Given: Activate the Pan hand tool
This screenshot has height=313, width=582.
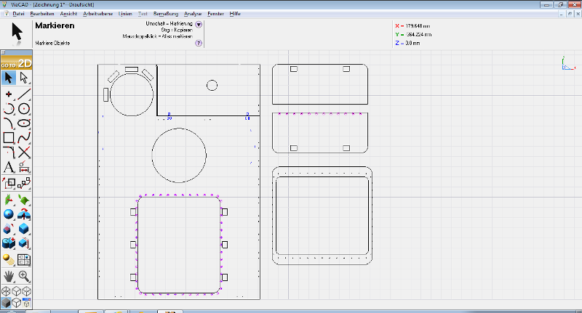Looking at the screenshot, I should pyautogui.click(x=9, y=276).
